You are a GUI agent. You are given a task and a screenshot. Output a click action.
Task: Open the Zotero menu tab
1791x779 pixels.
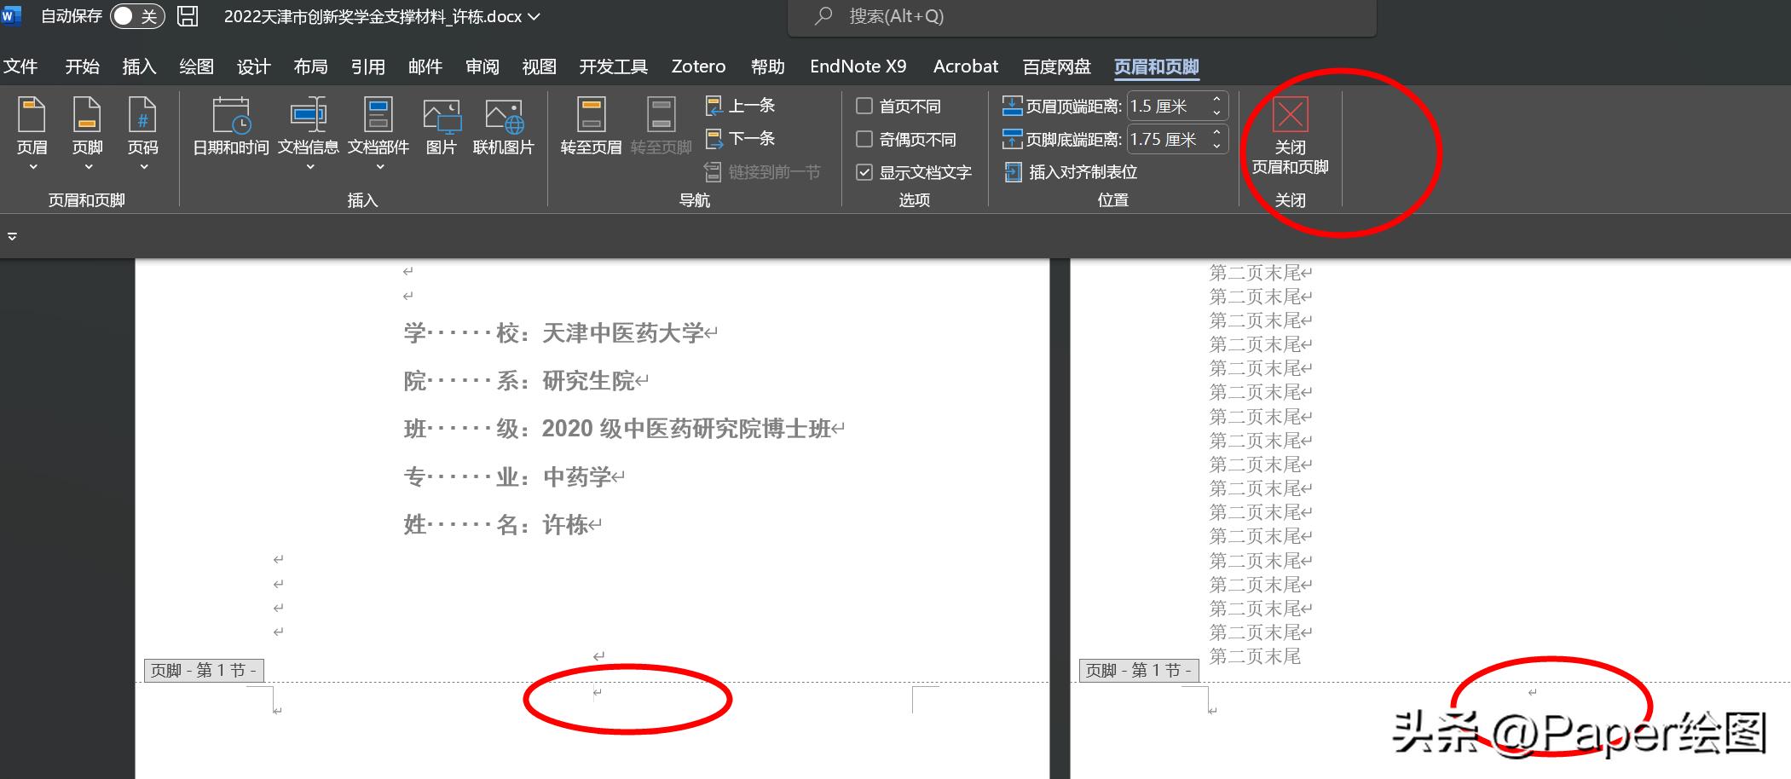pyautogui.click(x=697, y=66)
